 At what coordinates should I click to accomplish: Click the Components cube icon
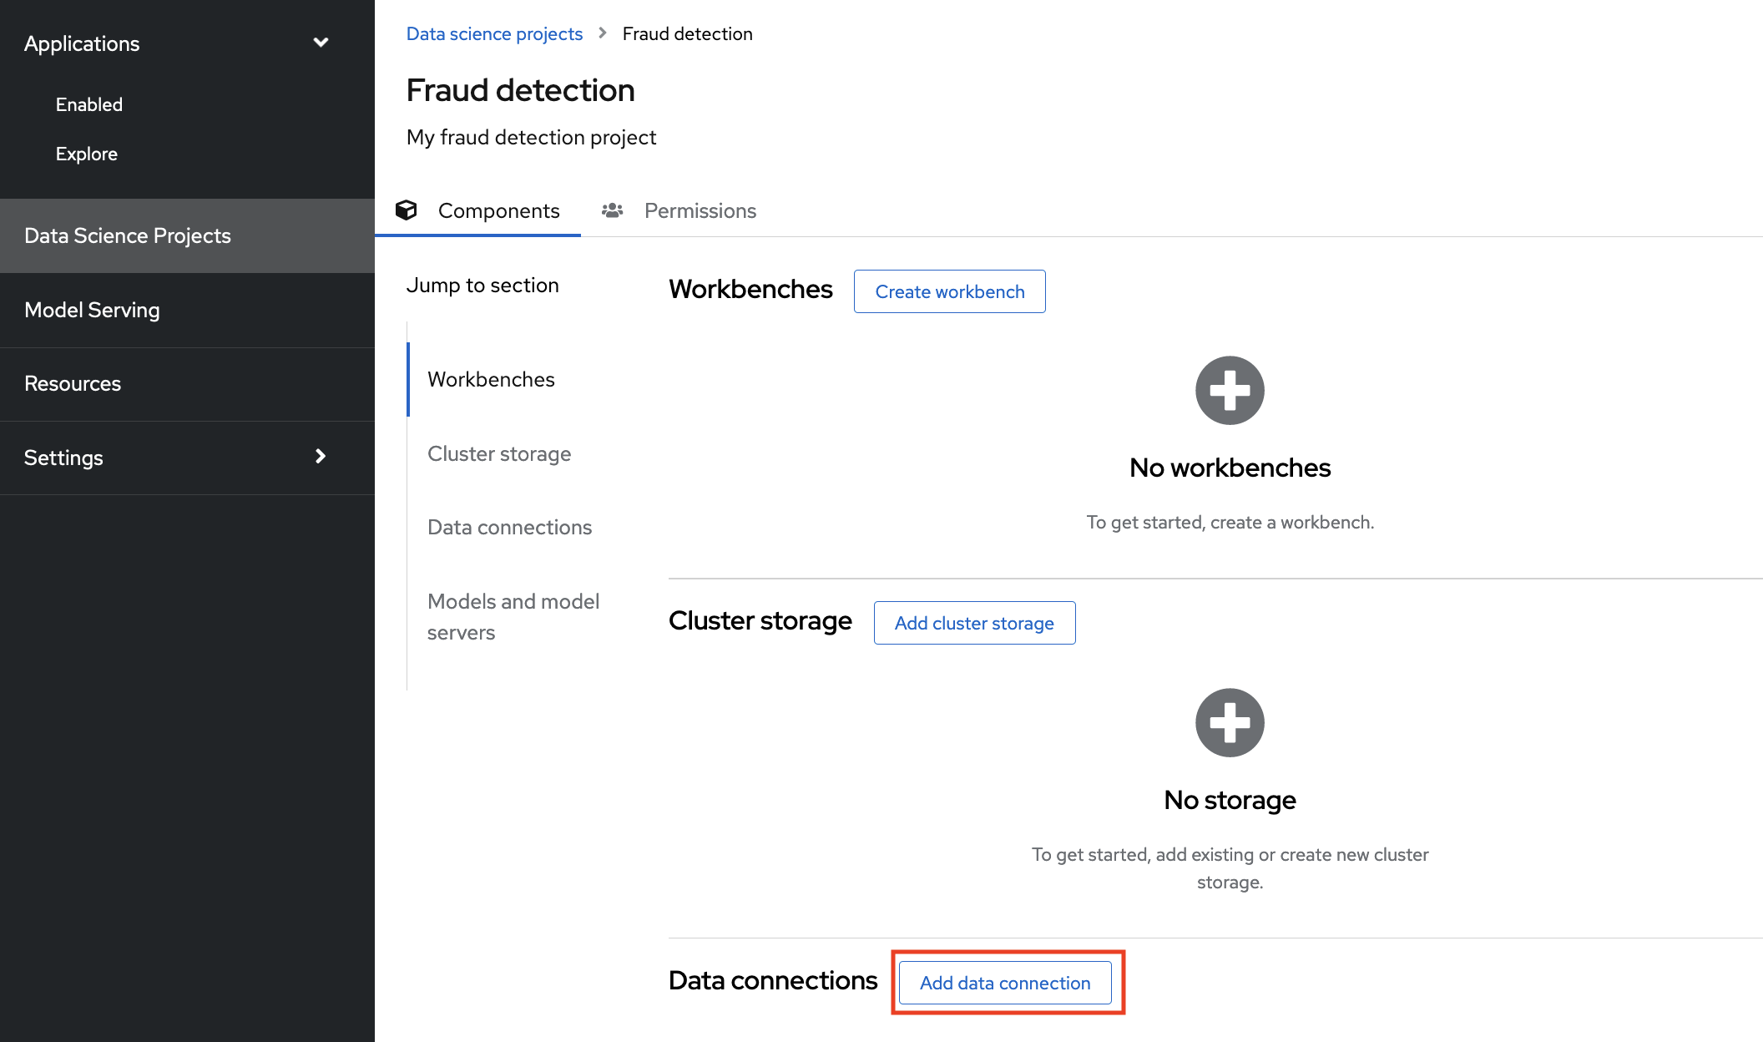[x=407, y=210]
